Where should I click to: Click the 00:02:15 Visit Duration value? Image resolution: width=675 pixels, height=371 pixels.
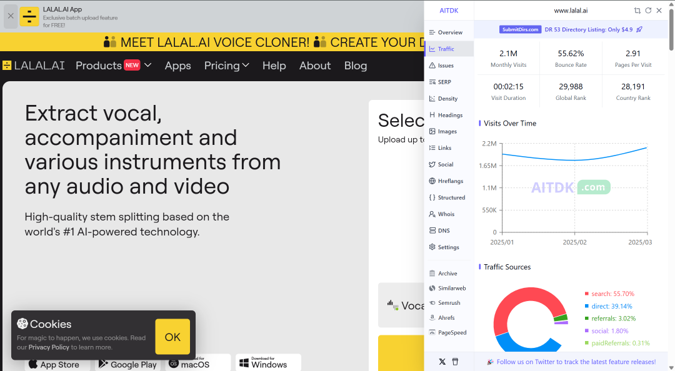point(508,87)
